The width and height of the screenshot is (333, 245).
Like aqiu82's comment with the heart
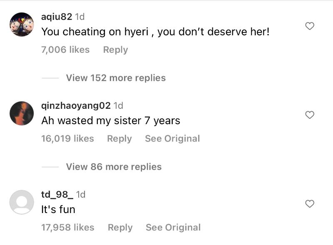coord(310,26)
